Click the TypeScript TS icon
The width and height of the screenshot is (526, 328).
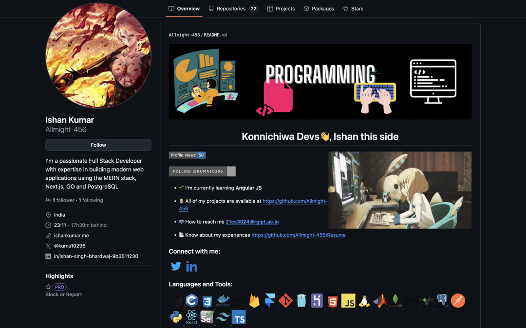click(x=239, y=317)
